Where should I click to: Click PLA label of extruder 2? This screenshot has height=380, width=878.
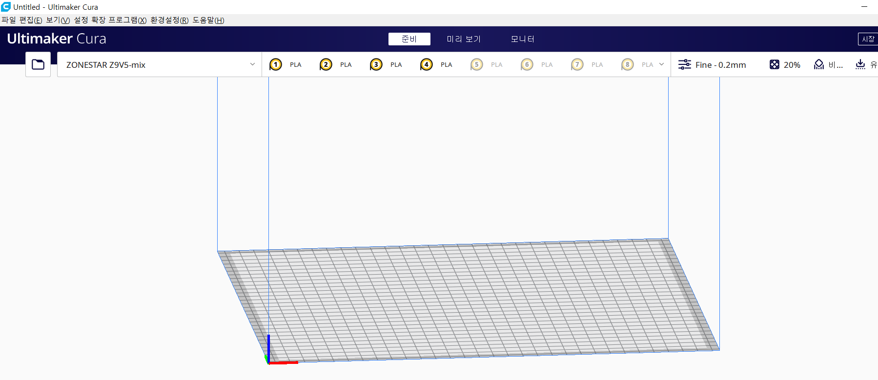coord(346,65)
